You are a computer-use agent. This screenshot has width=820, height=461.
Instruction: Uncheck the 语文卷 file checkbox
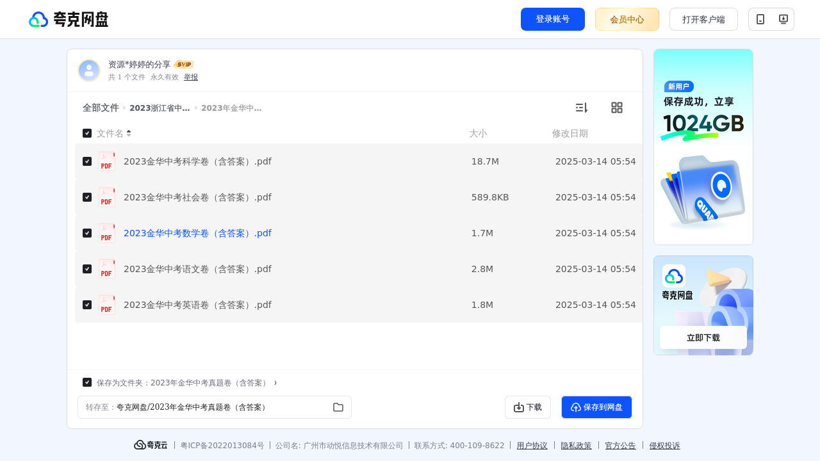[x=87, y=269]
